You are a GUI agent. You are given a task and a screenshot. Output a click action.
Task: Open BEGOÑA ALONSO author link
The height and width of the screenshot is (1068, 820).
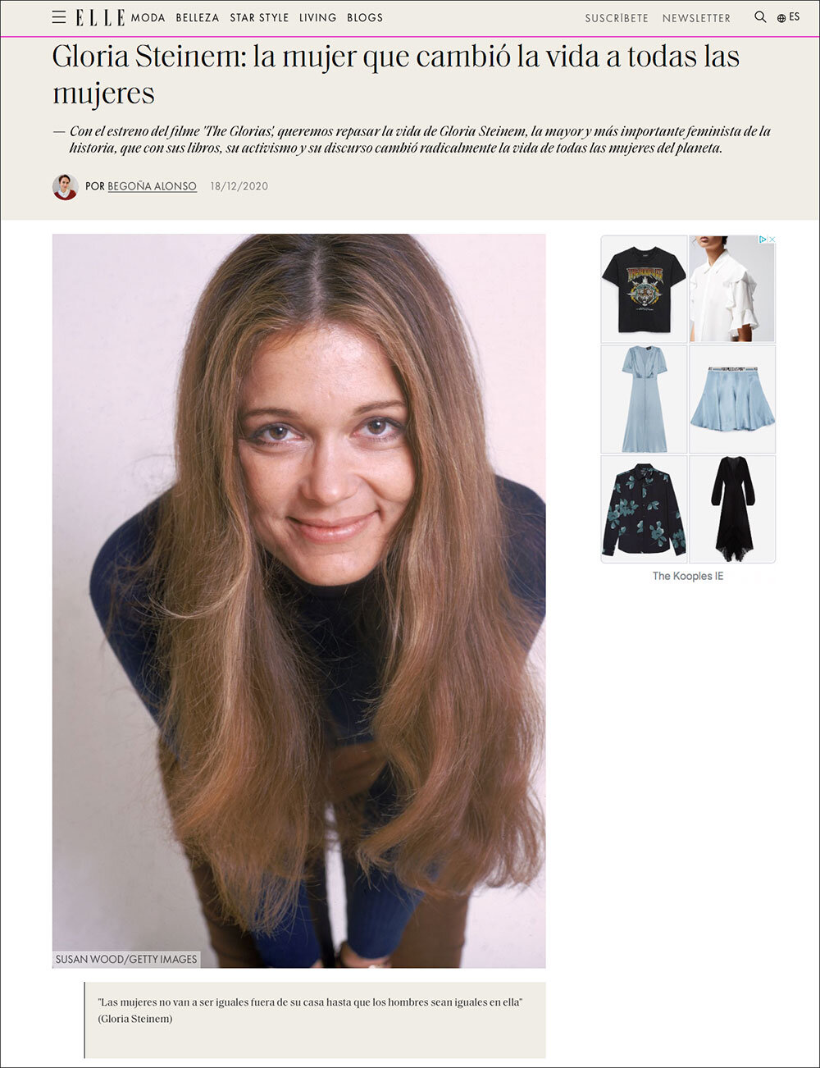pyautogui.click(x=153, y=186)
